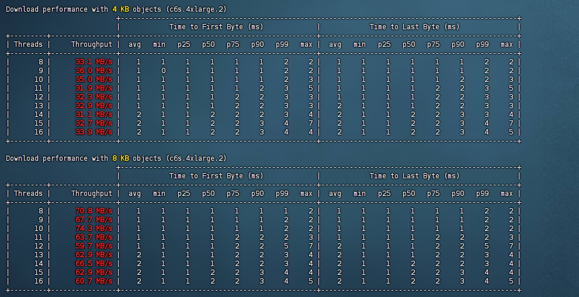Click 4 KB table's Last Byte max header
The width and height of the screenshot is (579, 297).
click(x=507, y=44)
